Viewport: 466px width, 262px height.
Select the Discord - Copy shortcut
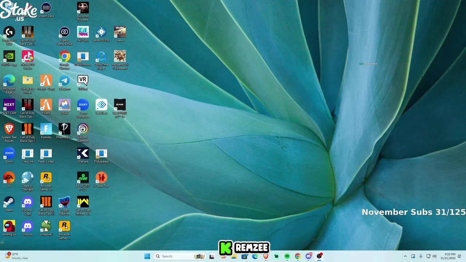[x=28, y=206]
